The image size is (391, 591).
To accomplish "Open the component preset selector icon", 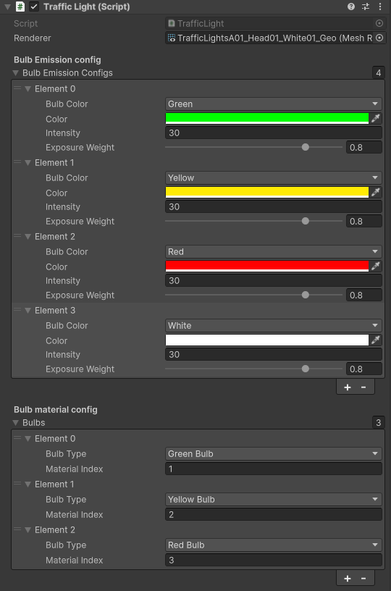I will click(366, 7).
